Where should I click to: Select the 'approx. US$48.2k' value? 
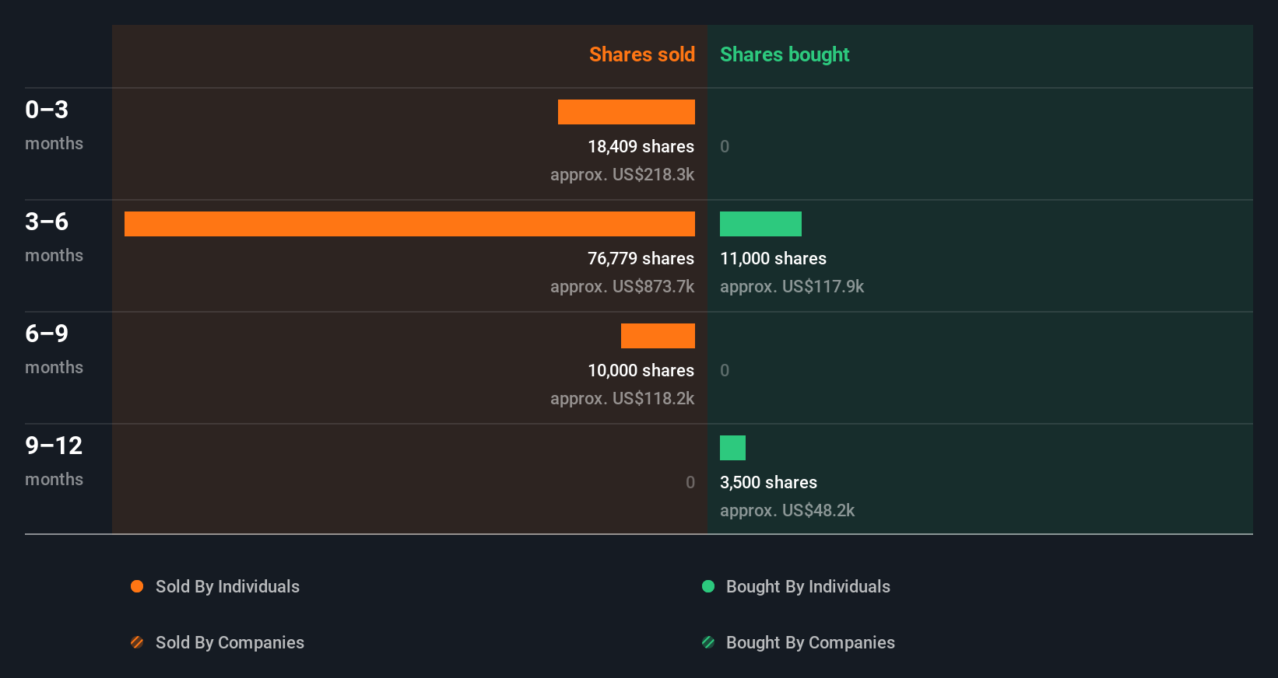(787, 511)
